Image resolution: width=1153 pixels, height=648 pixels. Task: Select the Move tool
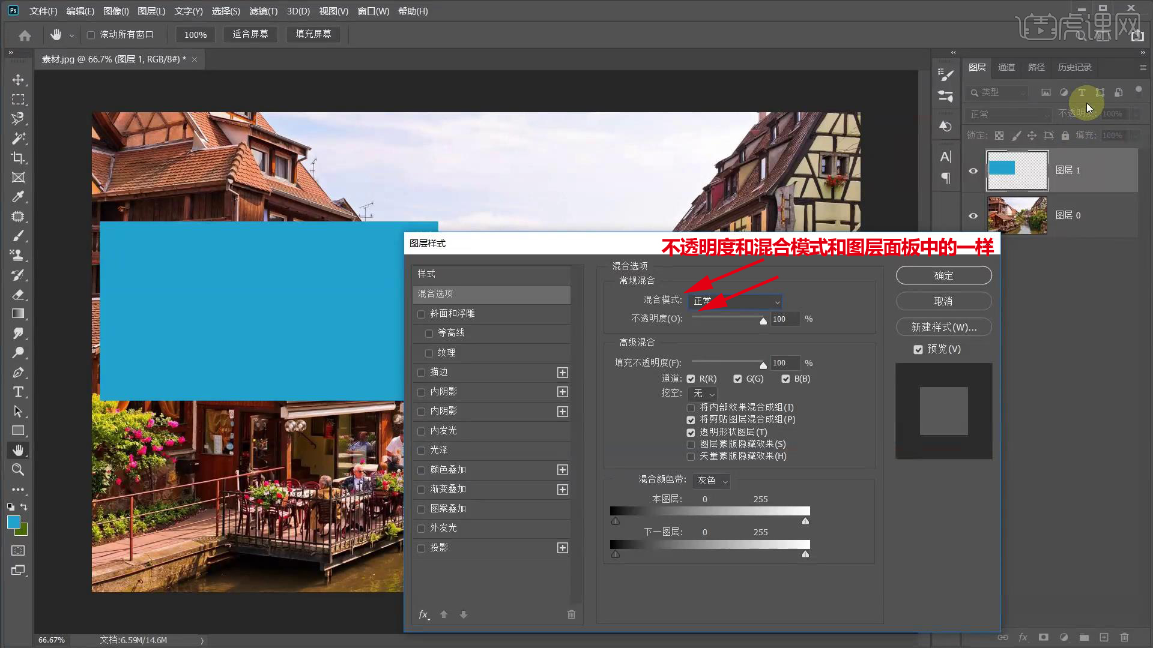tap(18, 80)
